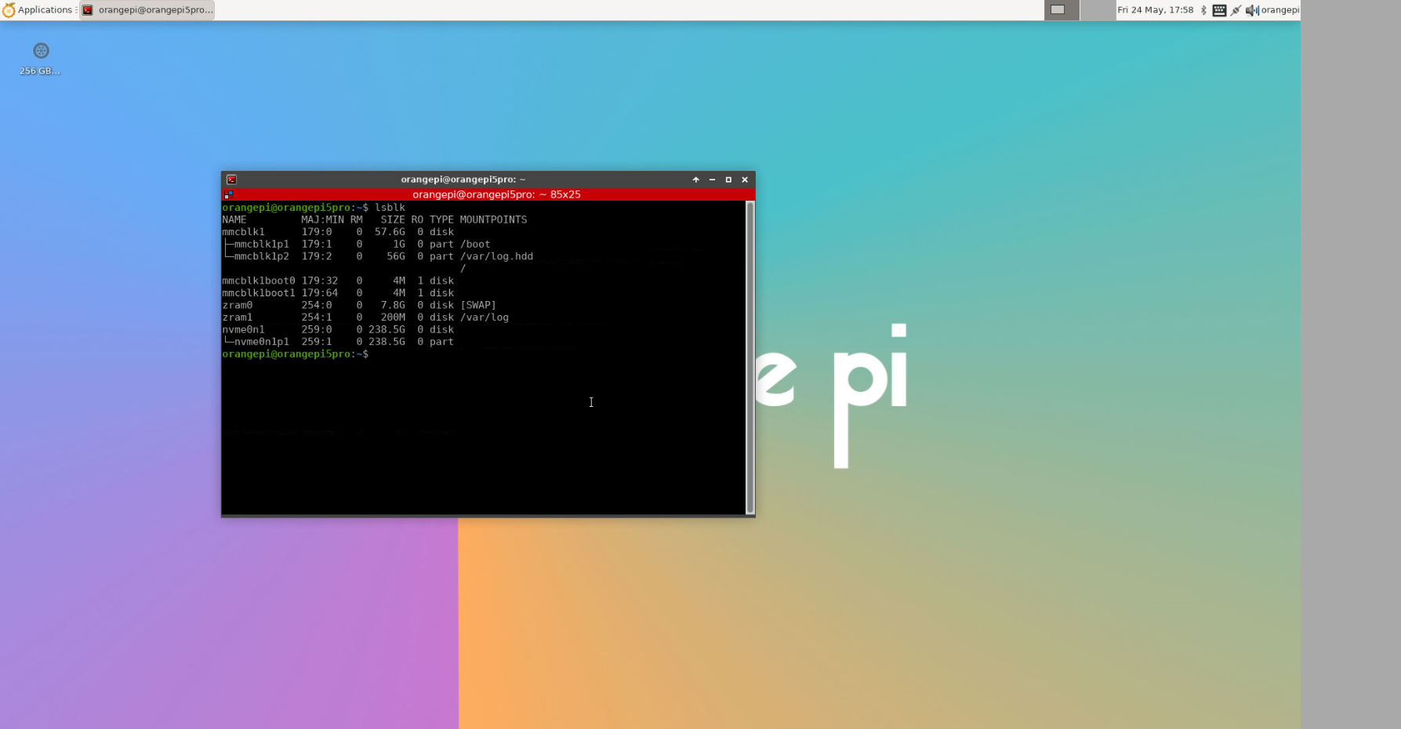Image resolution: width=1401 pixels, height=729 pixels.
Task: Click the "/var/log" mount point of zram1
Action: pyautogui.click(x=485, y=317)
